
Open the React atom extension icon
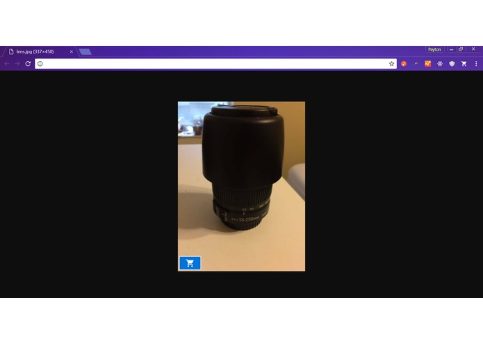[x=440, y=64]
